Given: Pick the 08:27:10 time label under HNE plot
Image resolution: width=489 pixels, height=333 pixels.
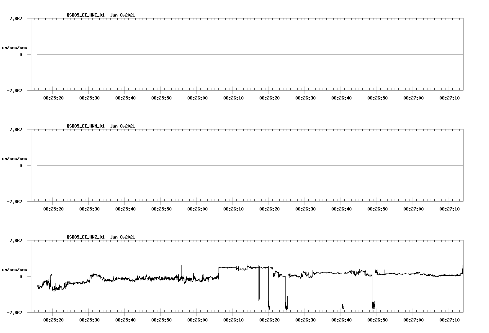Looking at the screenshot, I should pyautogui.click(x=449, y=98).
